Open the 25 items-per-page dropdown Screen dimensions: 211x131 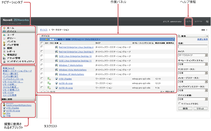coord(162,92)
